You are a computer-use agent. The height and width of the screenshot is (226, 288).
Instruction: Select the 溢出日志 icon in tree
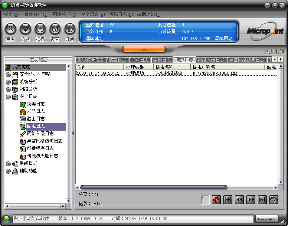(x=23, y=119)
